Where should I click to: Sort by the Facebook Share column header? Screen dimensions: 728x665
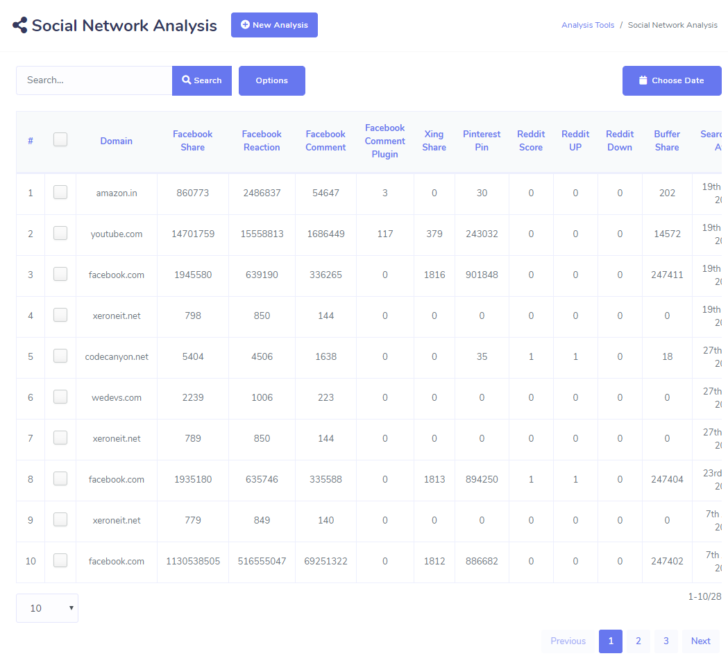pyautogui.click(x=193, y=141)
